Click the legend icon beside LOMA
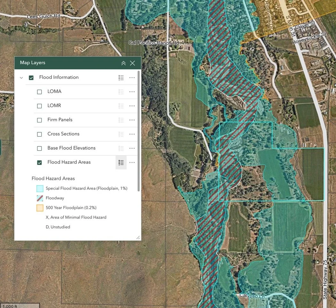The image size is (336, 308). [x=121, y=92]
